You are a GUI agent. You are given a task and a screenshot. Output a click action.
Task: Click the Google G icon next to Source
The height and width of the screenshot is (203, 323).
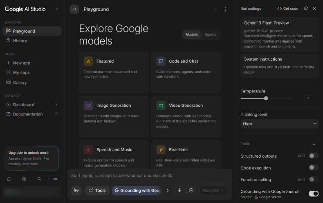[x=256, y=197]
